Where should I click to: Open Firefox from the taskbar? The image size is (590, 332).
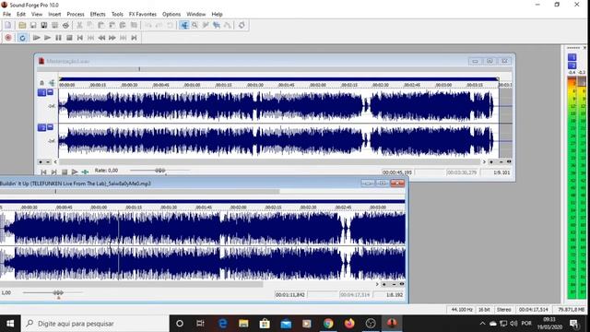[349, 324]
